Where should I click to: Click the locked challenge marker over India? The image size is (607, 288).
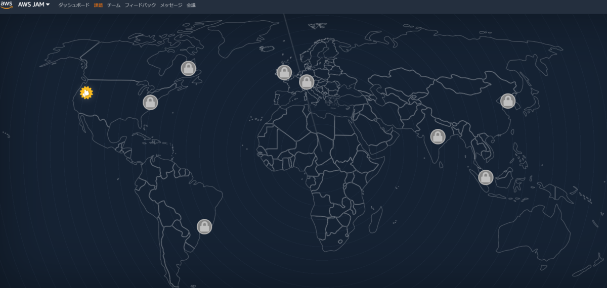click(x=438, y=136)
